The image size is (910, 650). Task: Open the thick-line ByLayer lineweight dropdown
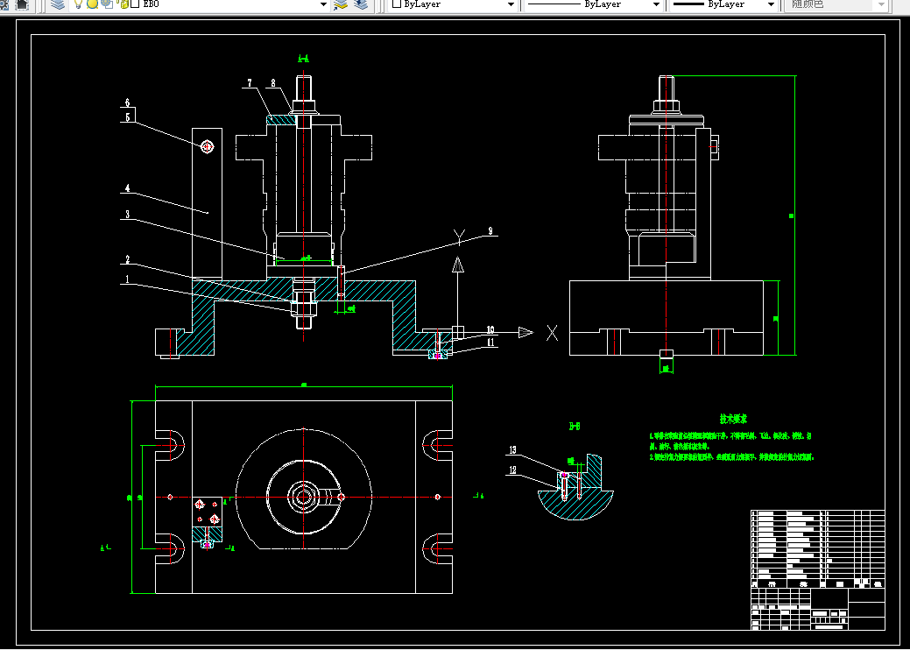(771, 4)
